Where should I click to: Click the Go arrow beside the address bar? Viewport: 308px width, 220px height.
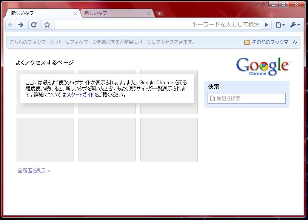tap(266, 25)
